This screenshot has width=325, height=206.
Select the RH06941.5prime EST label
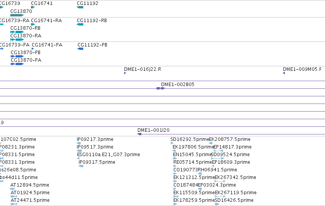click(x=217, y=170)
